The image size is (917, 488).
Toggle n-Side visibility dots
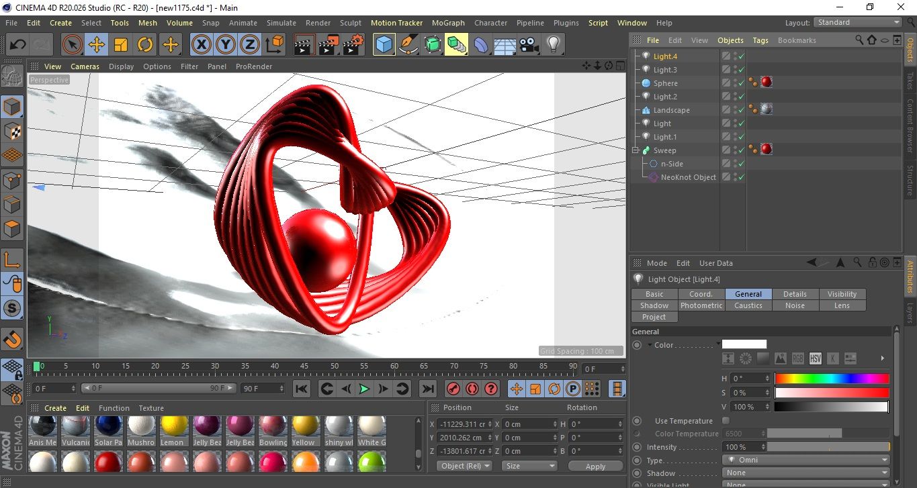[x=735, y=164]
